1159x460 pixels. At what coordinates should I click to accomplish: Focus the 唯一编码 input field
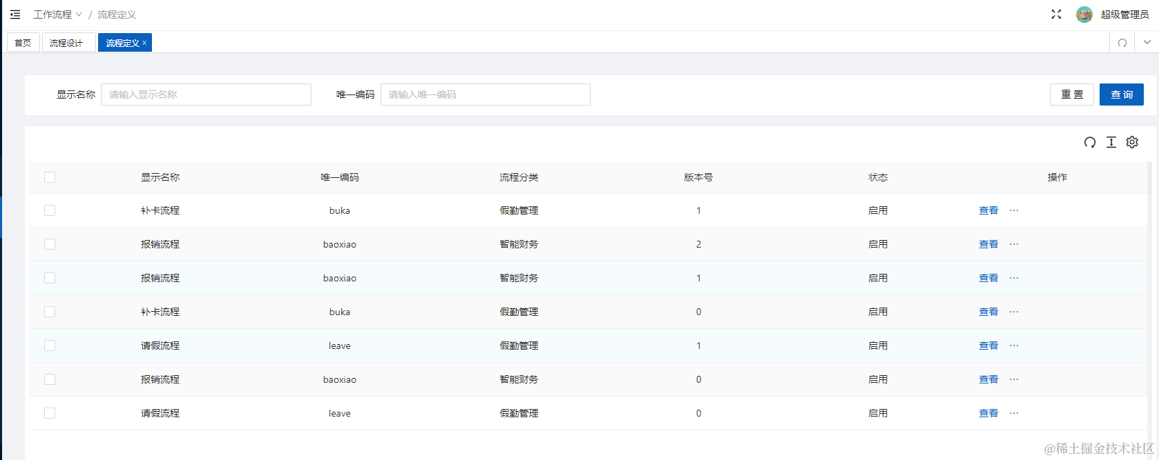(x=486, y=94)
